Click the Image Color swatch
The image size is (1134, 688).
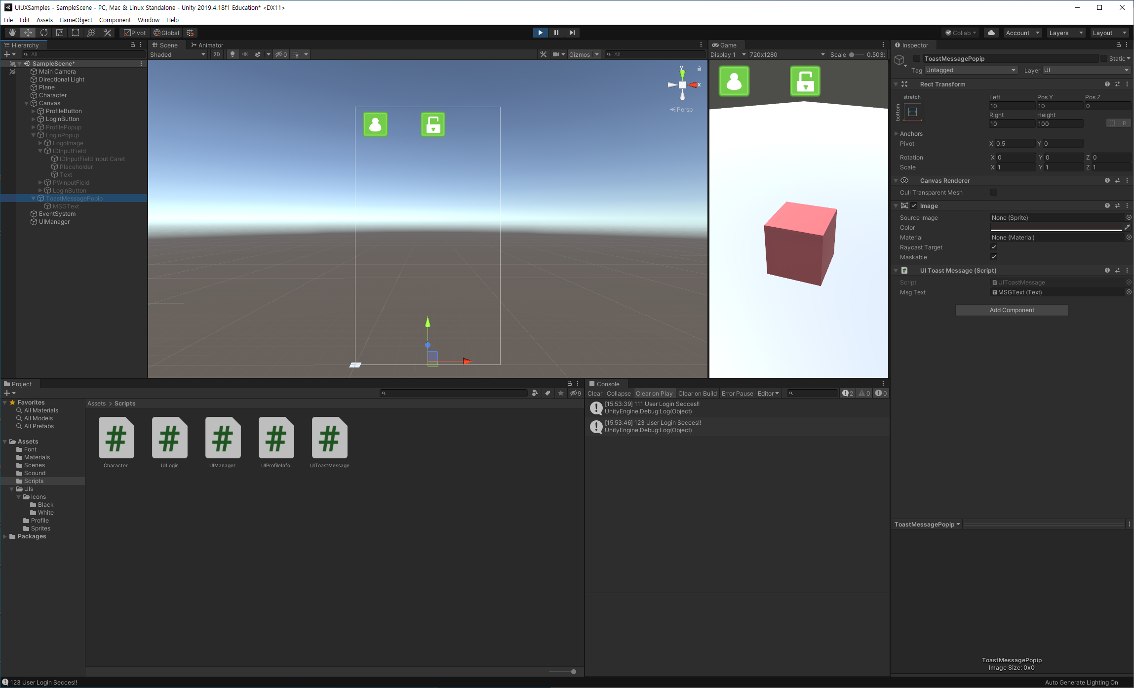click(1056, 227)
